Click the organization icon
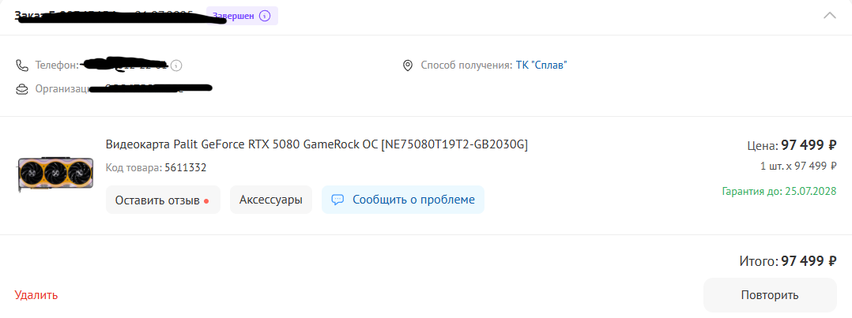 tap(22, 89)
